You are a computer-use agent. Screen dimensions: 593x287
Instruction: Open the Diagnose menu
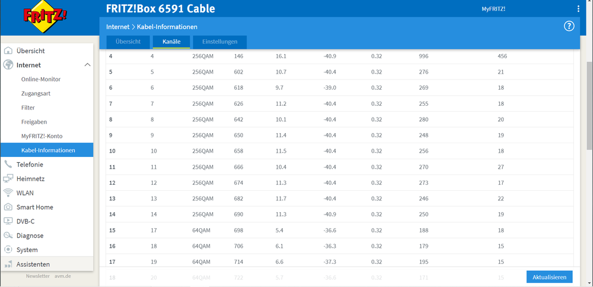(x=47, y=235)
